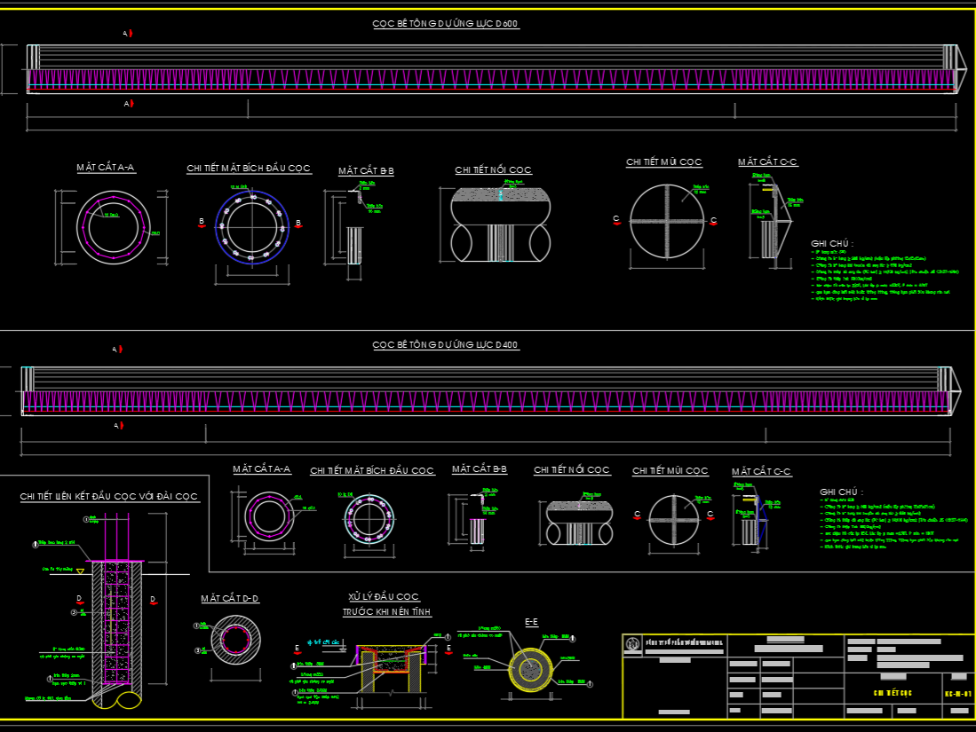The height and width of the screenshot is (732, 976).
Task: Click the company logo in the title block
Action: tap(633, 645)
